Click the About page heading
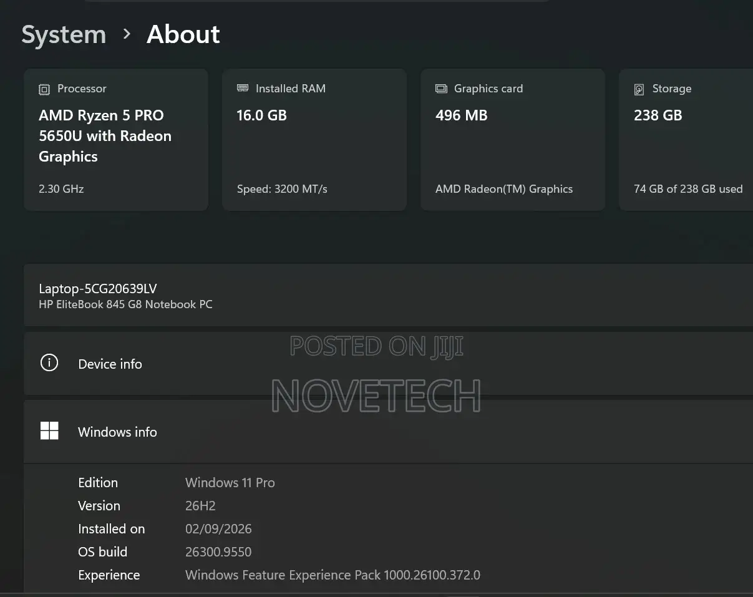753x597 pixels. point(183,35)
